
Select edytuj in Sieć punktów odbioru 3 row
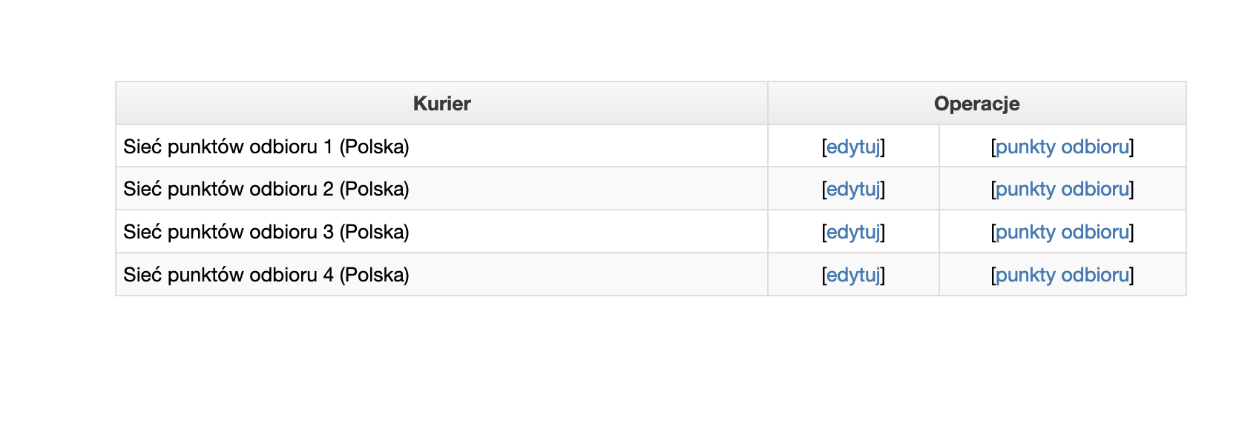point(853,232)
